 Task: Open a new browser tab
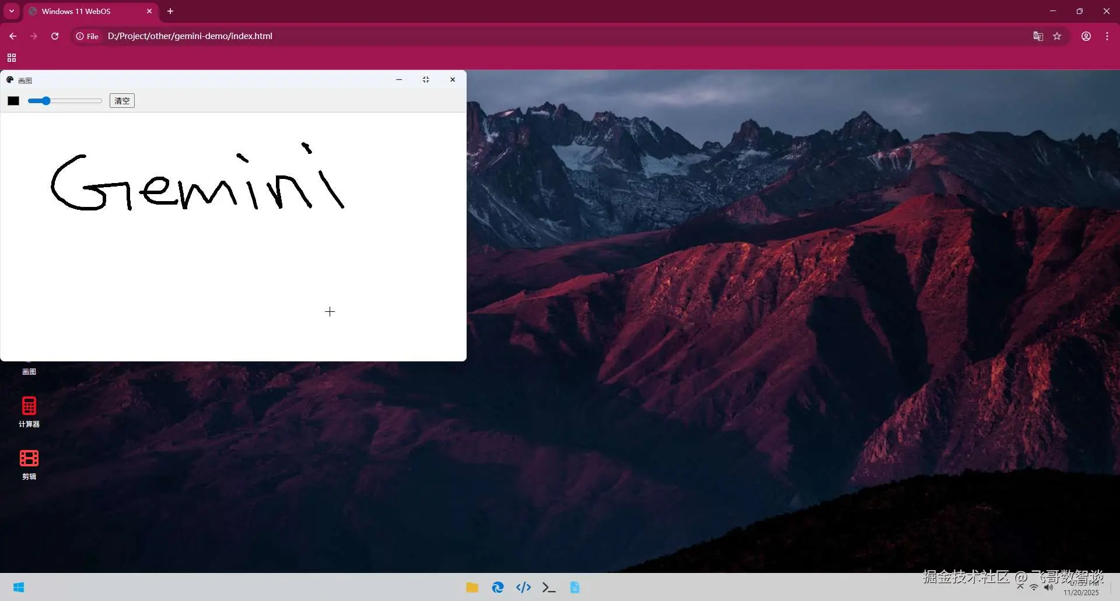pyautogui.click(x=170, y=11)
